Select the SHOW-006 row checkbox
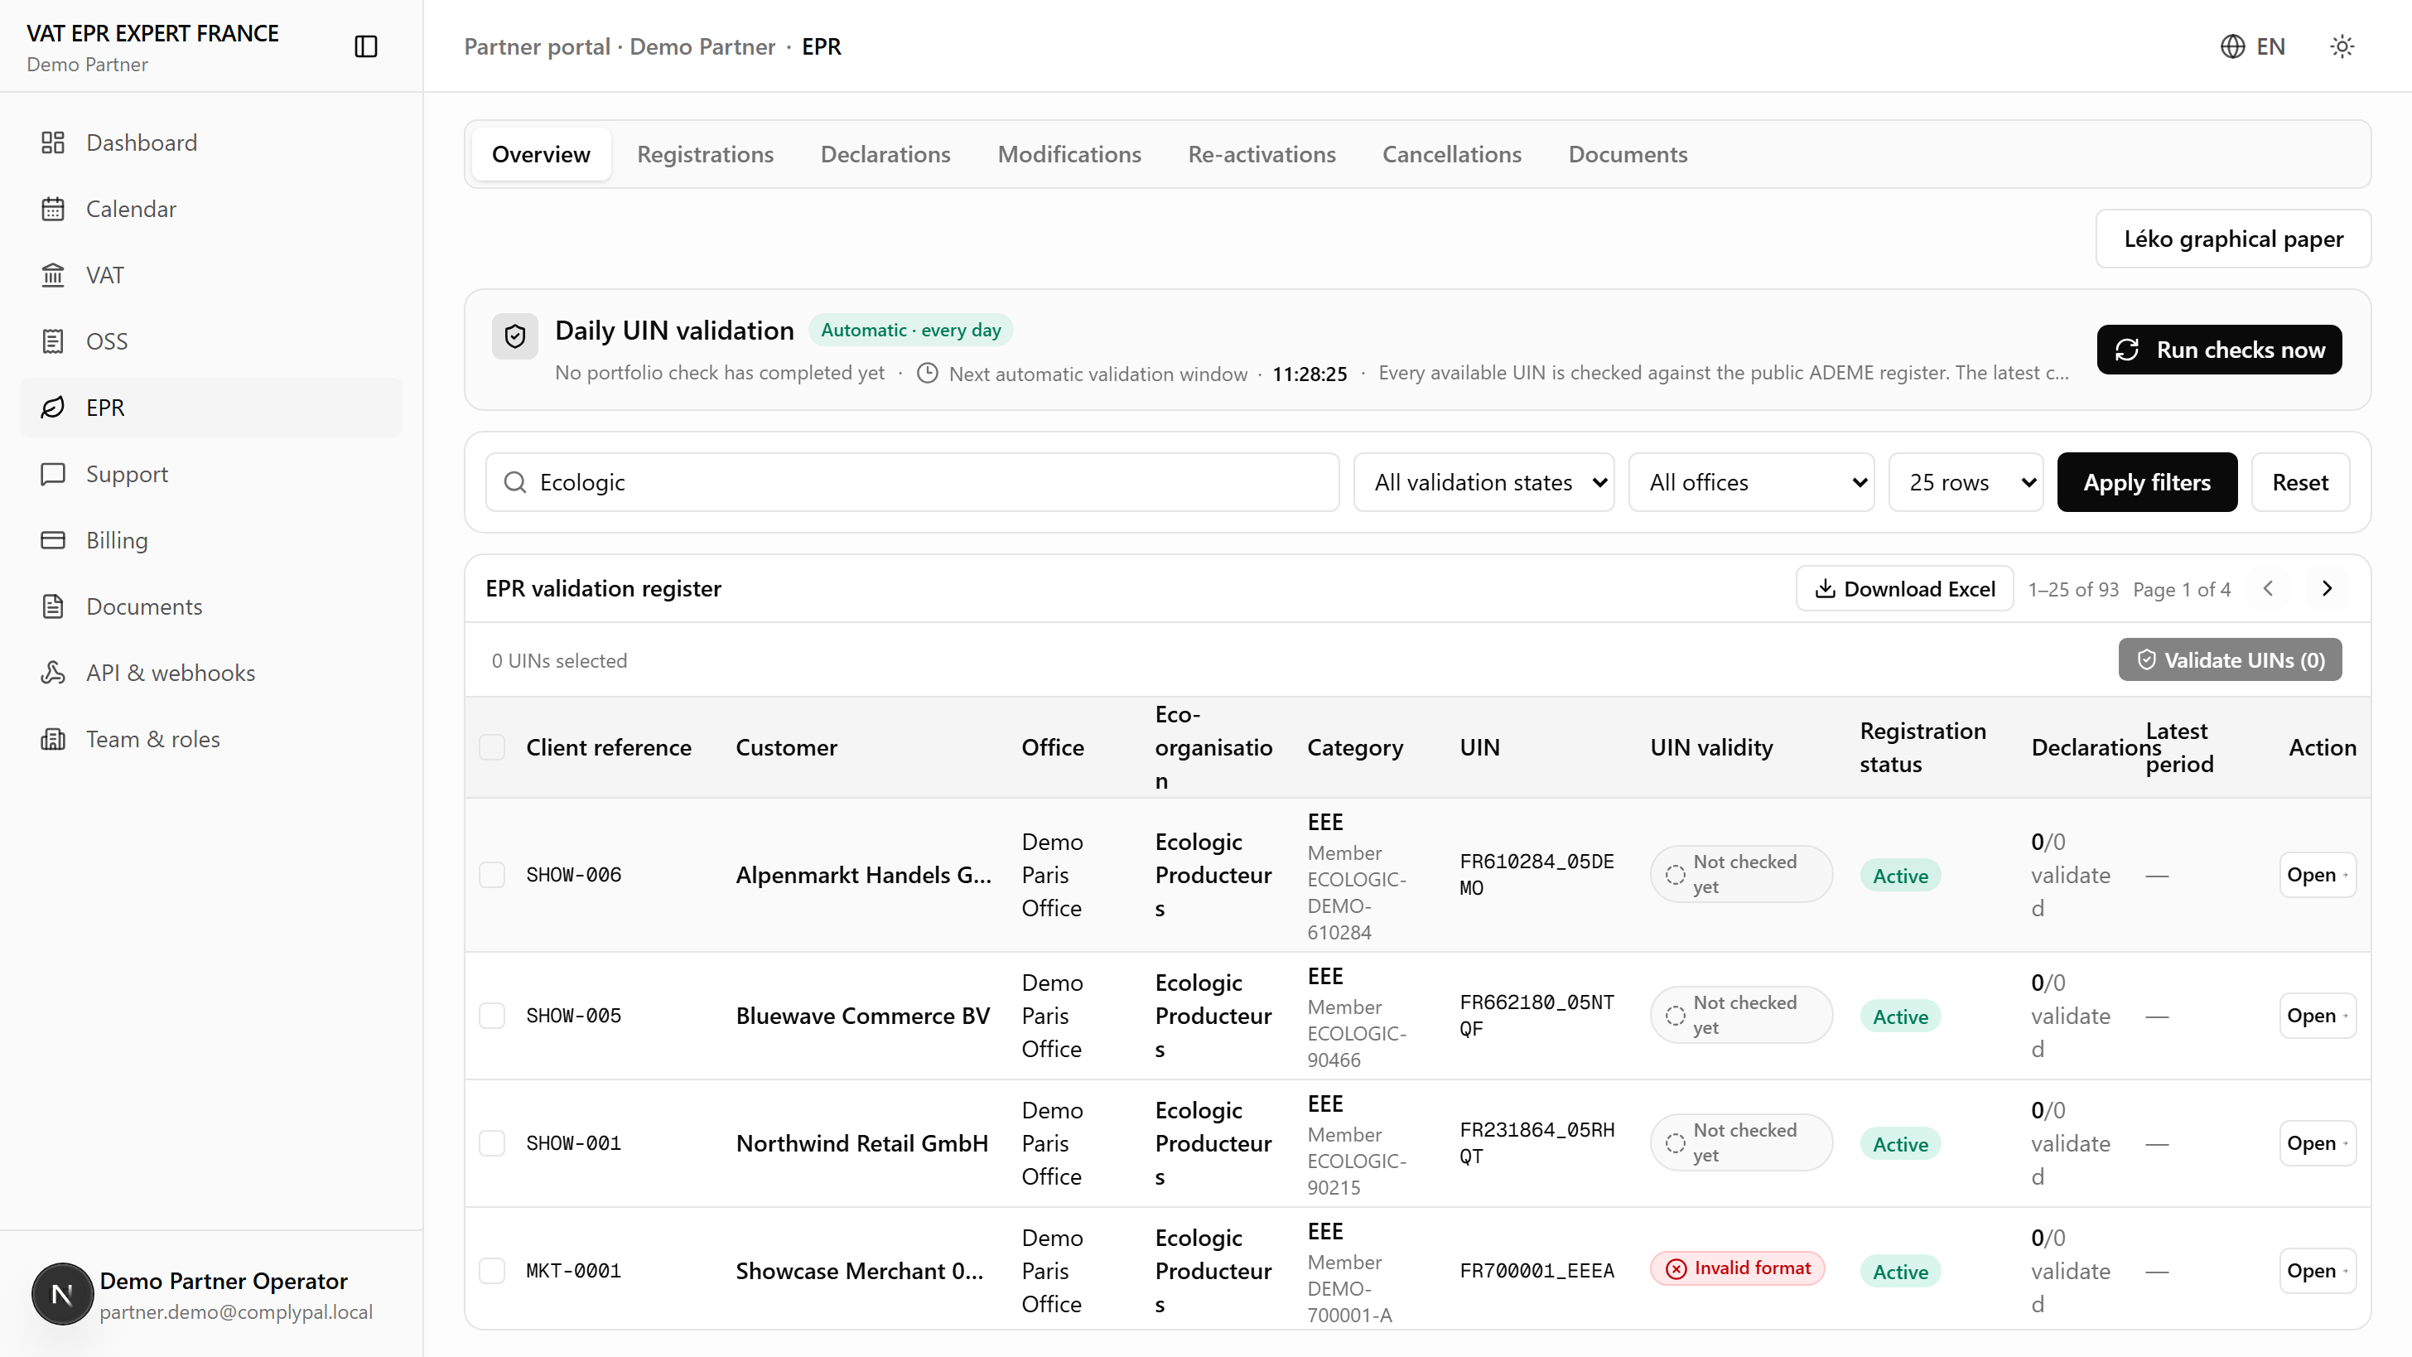The width and height of the screenshot is (2412, 1357). coord(491,875)
